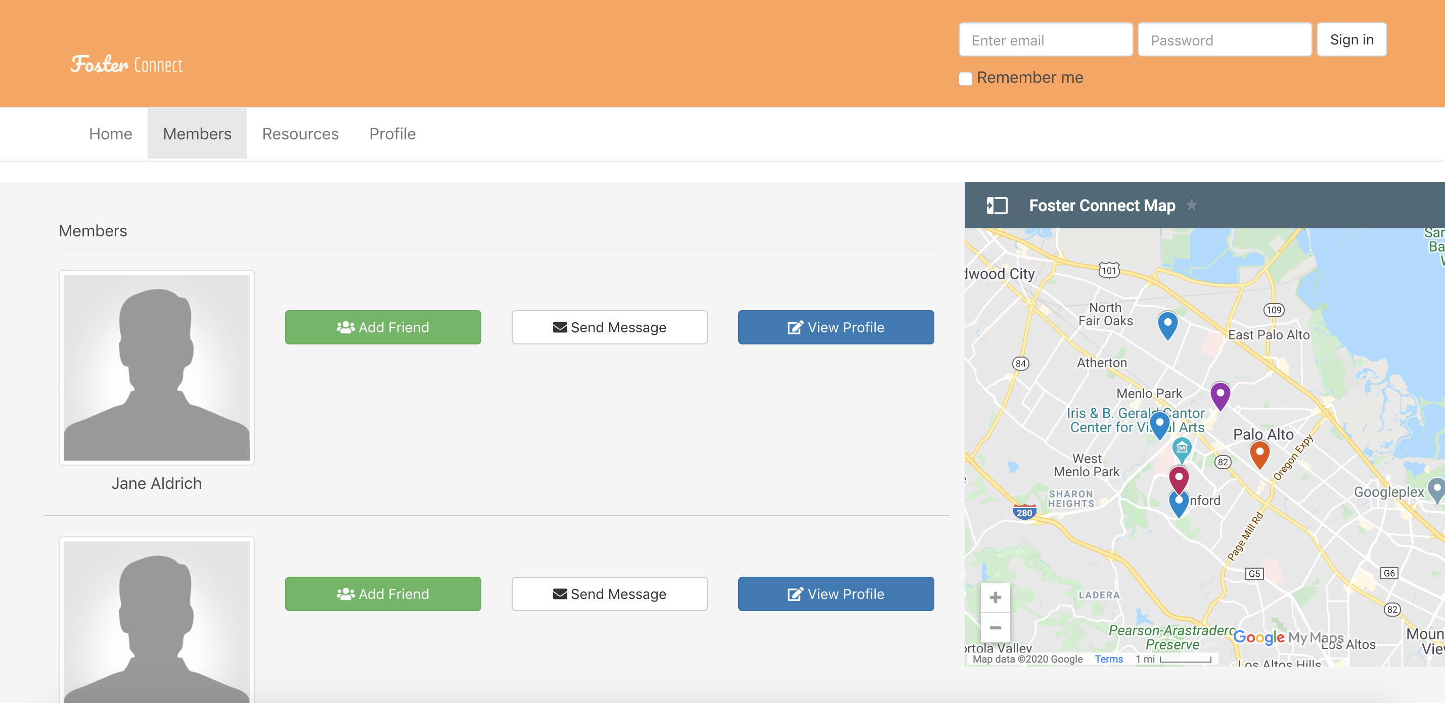Send Message to Jane Aldrich
The height and width of the screenshot is (703, 1445).
[x=609, y=327]
